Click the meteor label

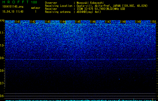point(36,8)
